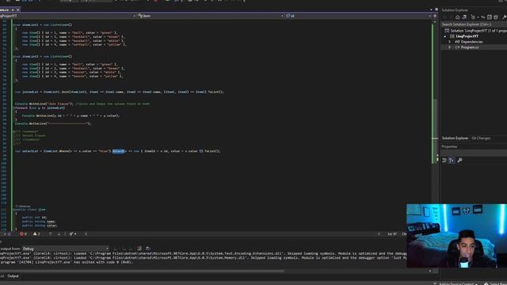This screenshot has width=507, height=285.
Task: Click the Home icon in Solution Explorer toolbar
Action: point(458,17)
